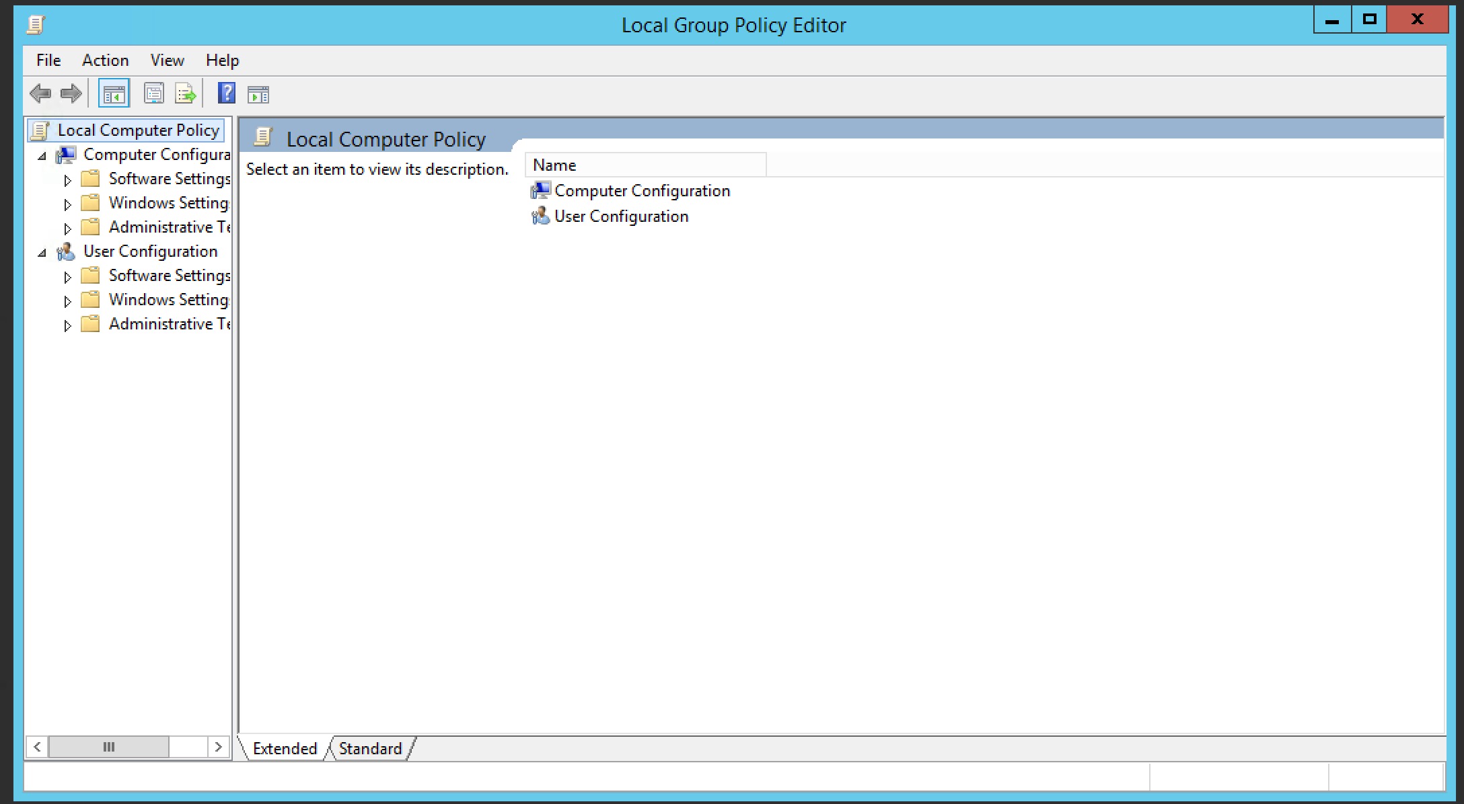1464x804 pixels.
Task: Switch to the Extended tab
Action: tap(285, 748)
